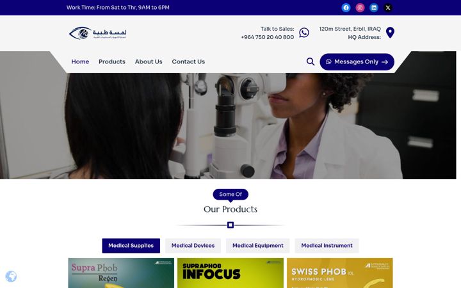The width and height of the screenshot is (461, 288).
Task: Open the About Us menu item
Action: (x=149, y=61)
